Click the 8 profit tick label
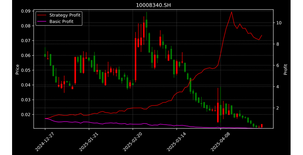The image size is (303, 155). point(277,44)
